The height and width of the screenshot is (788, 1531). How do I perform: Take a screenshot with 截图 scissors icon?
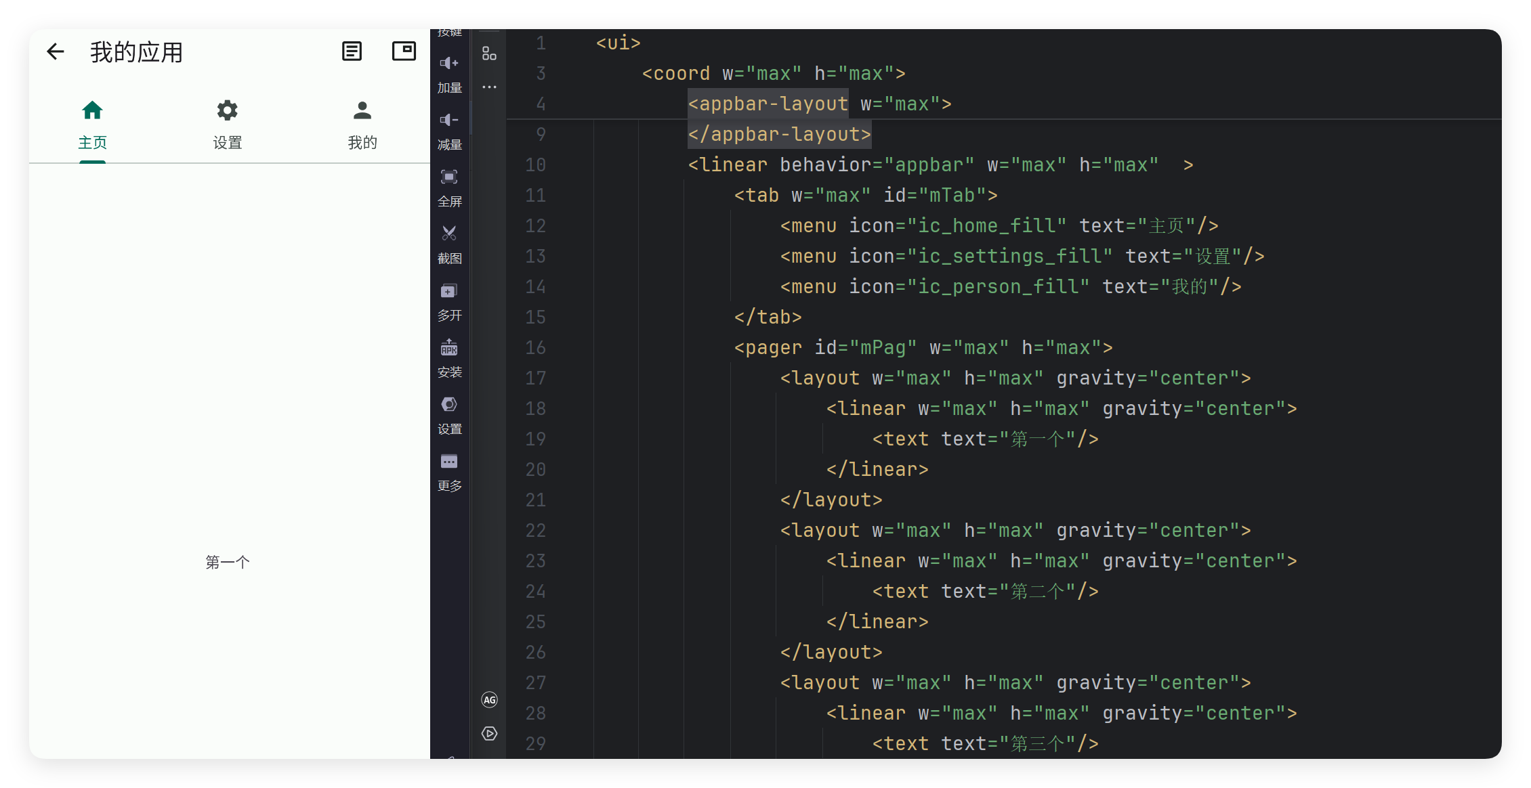click(x=449, y=234)
